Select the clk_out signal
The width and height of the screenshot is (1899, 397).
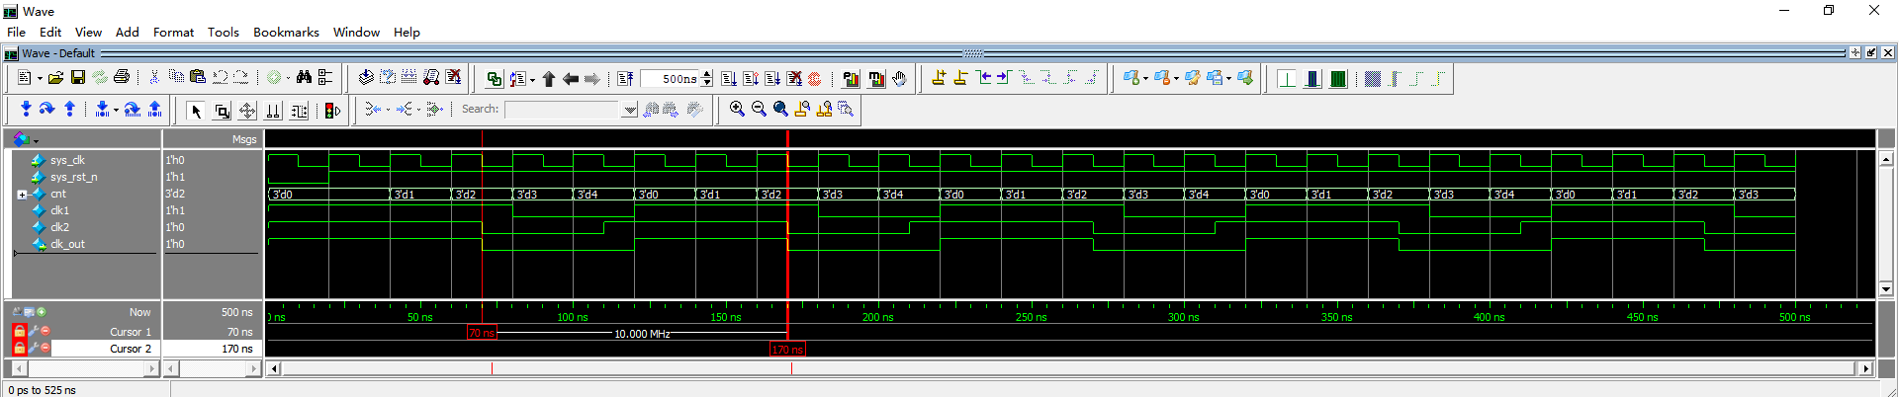[68, 244]
